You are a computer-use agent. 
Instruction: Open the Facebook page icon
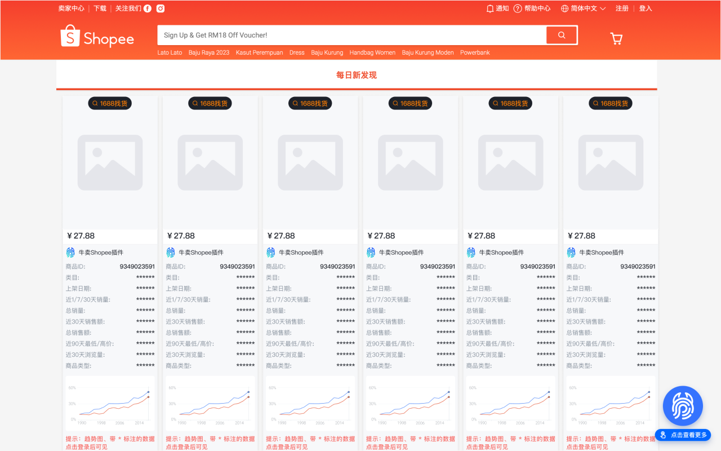pos(148,8)
